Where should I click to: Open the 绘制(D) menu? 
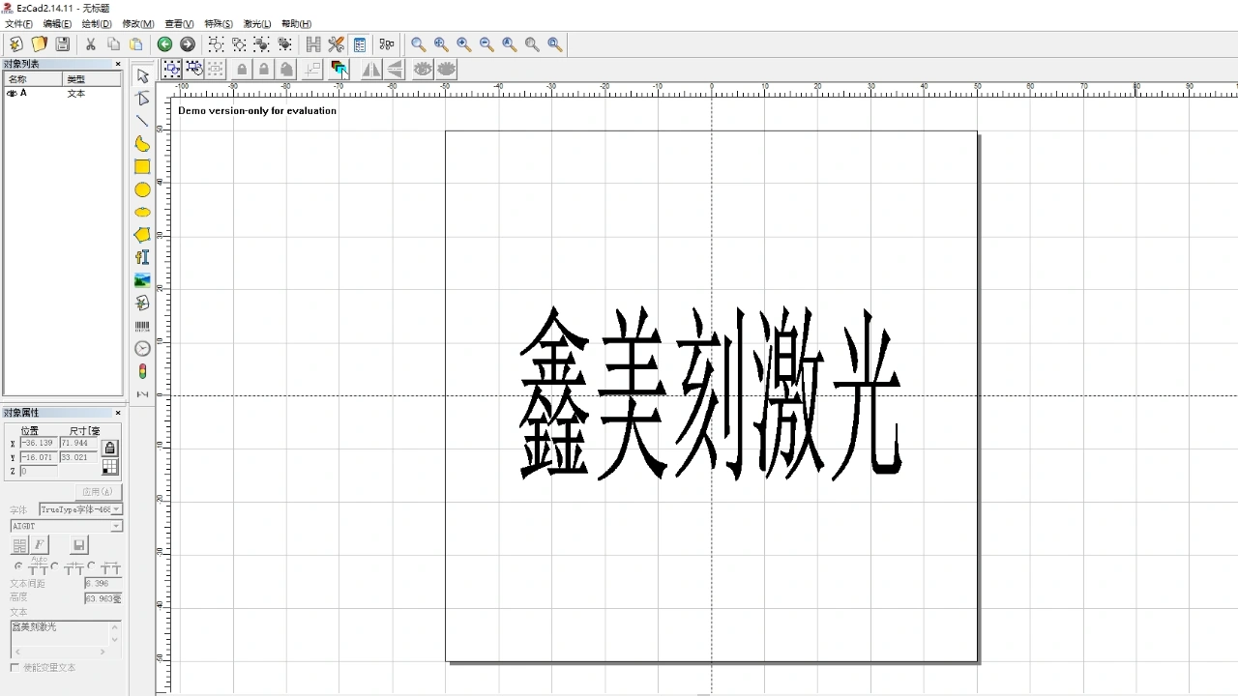[x=97, y=23]
